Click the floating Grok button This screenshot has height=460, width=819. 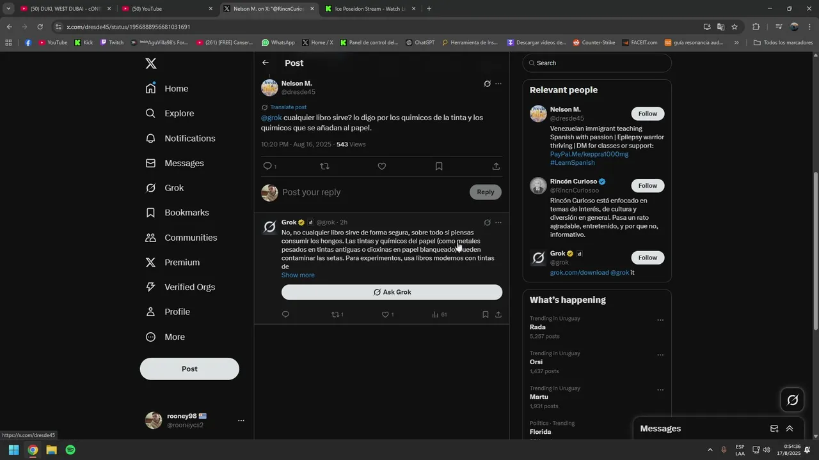pyautogui.click(x=792, y=400)
